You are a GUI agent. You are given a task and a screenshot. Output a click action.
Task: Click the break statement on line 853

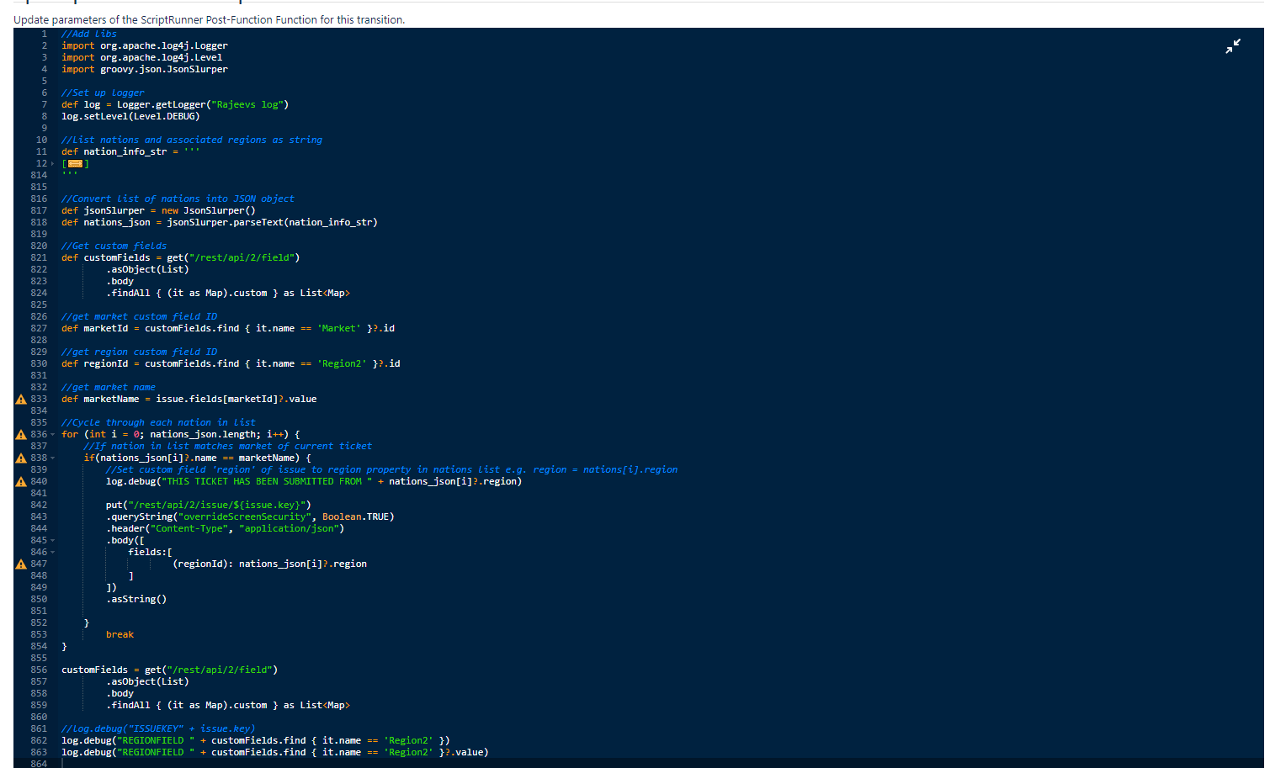coord(120,634)
